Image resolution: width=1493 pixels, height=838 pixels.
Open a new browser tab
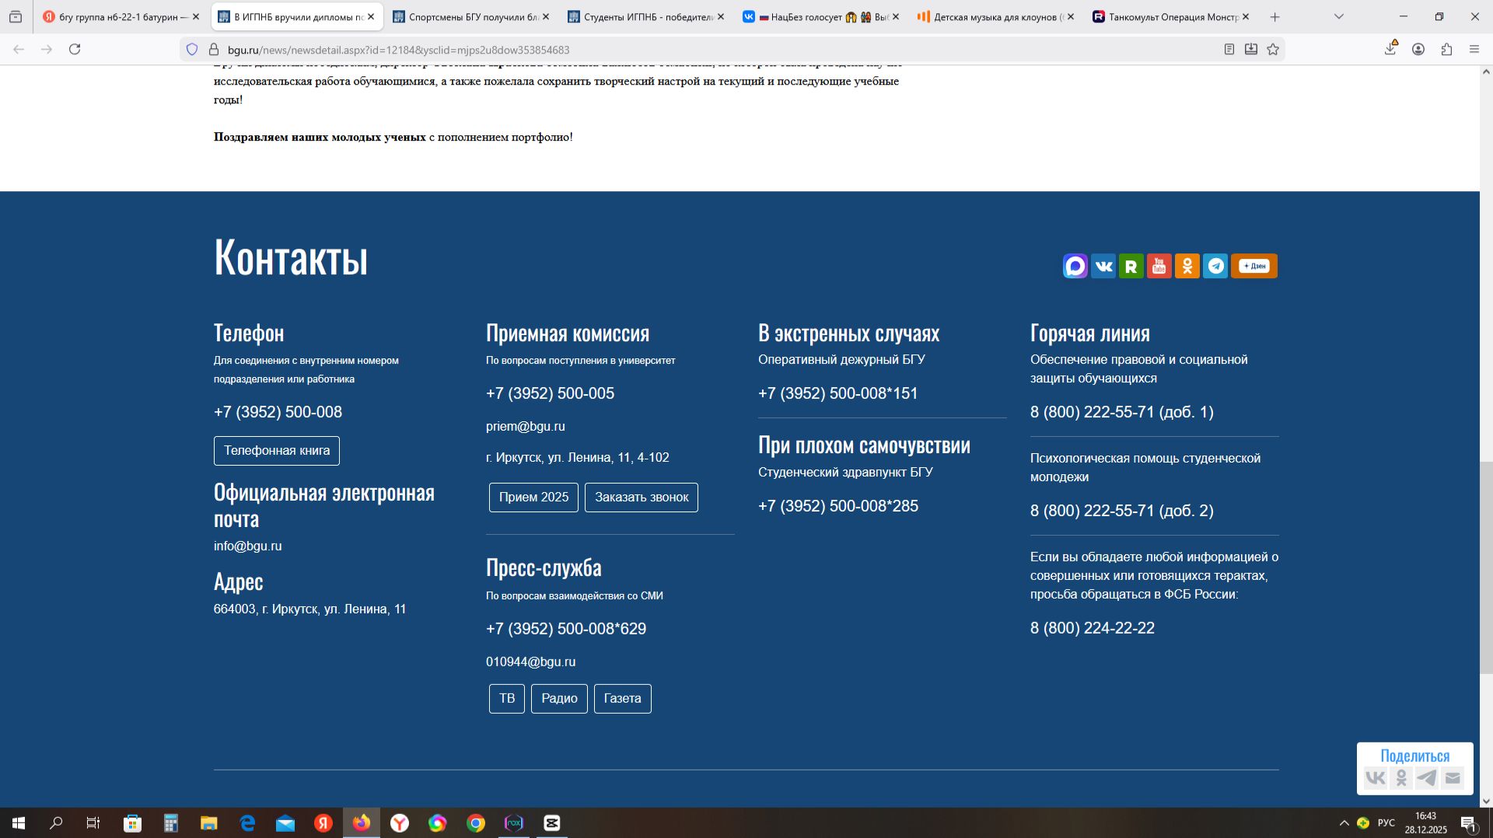pyautogui.click(x=1274, y=16)
